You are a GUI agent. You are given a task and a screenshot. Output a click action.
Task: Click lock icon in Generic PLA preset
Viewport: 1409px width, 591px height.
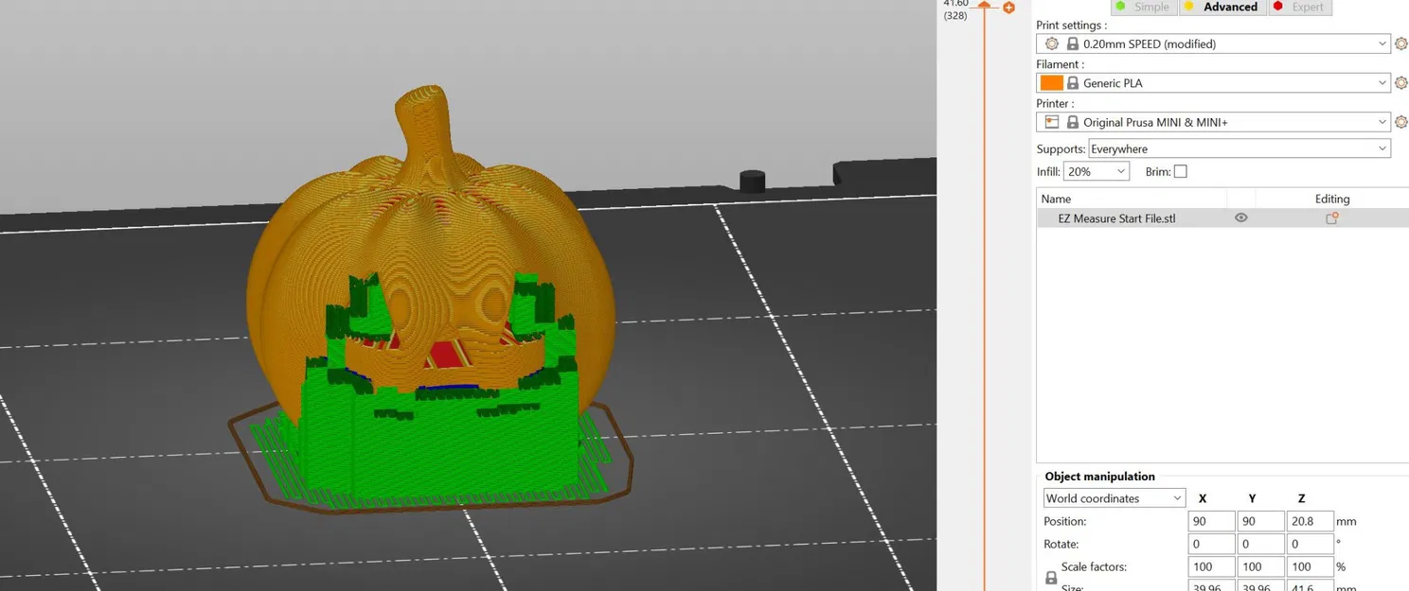coord(1073,83)
